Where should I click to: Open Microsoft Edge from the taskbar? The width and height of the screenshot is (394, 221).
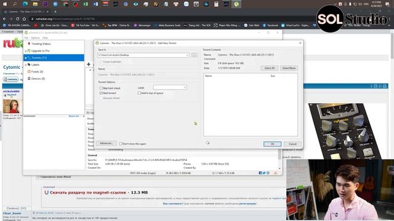[25, 4]
